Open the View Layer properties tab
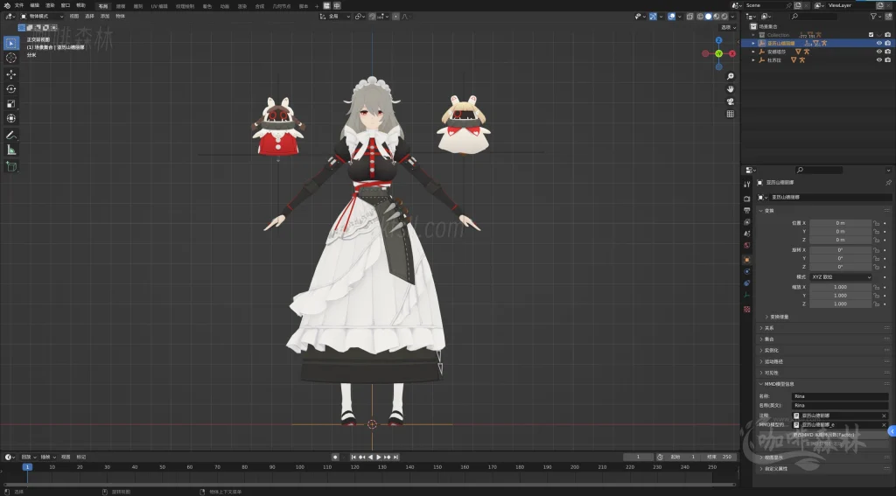Image resolution: width=896 pixels, height=496 pixels. pyautogui.click(x=747, y=221)
